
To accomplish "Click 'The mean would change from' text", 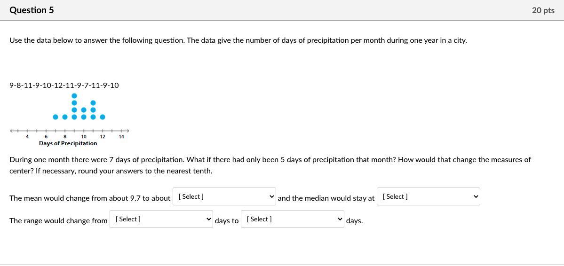I will (89, 198).
